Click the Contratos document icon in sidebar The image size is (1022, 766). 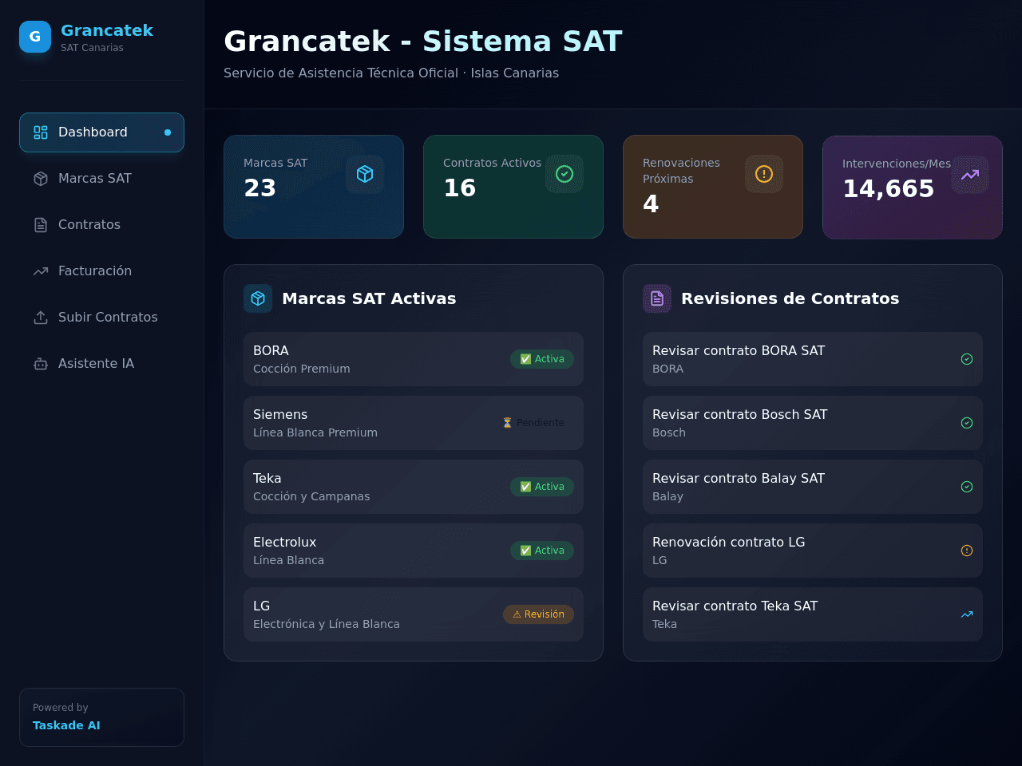[41, 225]
